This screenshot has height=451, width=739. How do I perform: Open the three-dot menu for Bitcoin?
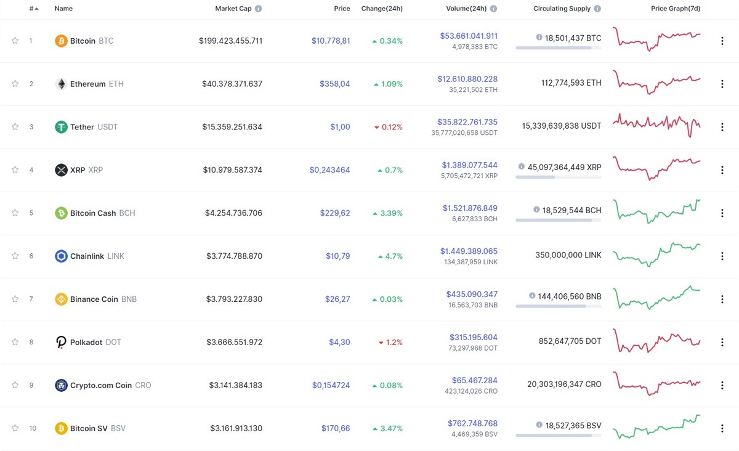722,41
